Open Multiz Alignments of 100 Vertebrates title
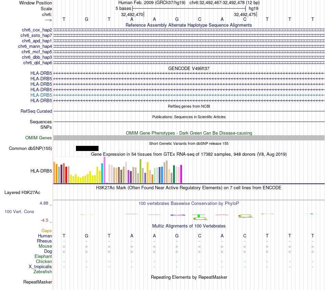 click(x=189, y=226)
